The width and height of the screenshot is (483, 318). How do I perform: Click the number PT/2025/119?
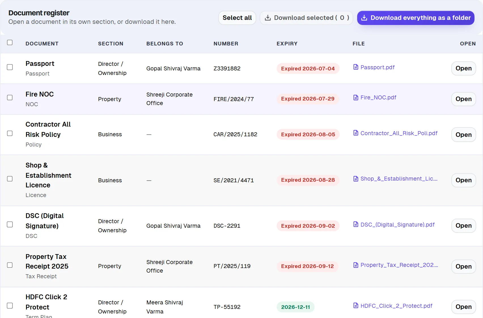coord(232,266)
